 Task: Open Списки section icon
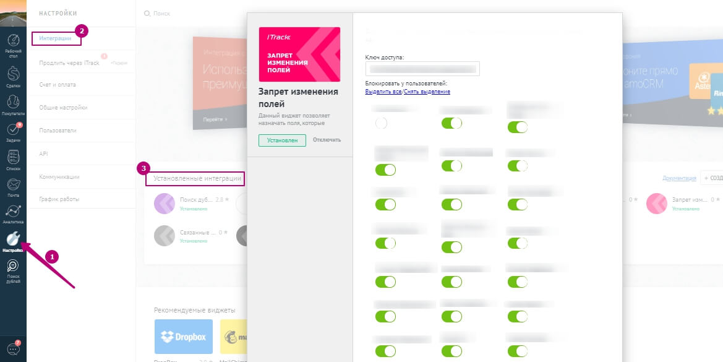[x=13, y=159]
